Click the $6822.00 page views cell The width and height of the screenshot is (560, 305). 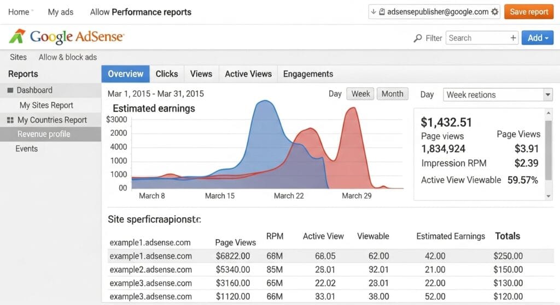pyautogui.click(x=233, y=256)
